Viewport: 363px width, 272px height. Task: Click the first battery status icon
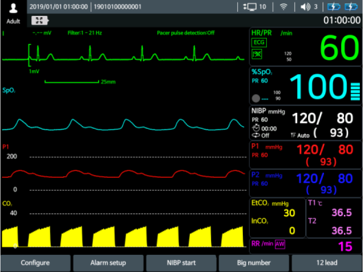coord(334,6)
